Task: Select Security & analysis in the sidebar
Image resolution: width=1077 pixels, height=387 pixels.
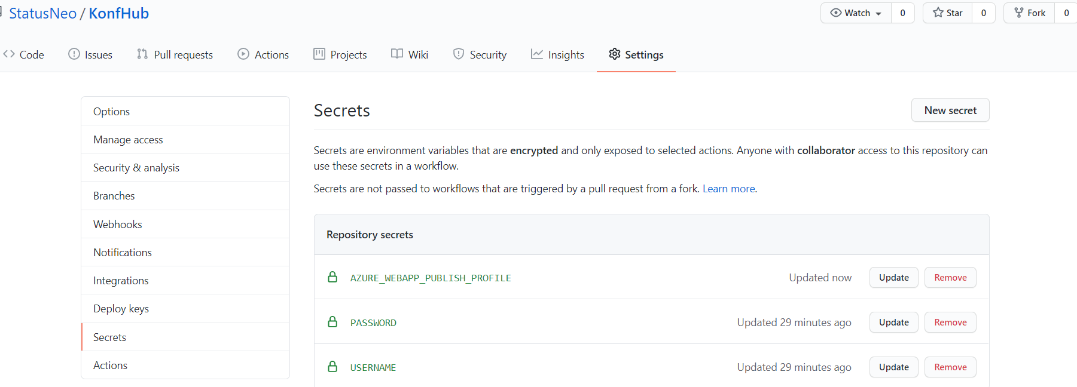Action: point(185,167)
